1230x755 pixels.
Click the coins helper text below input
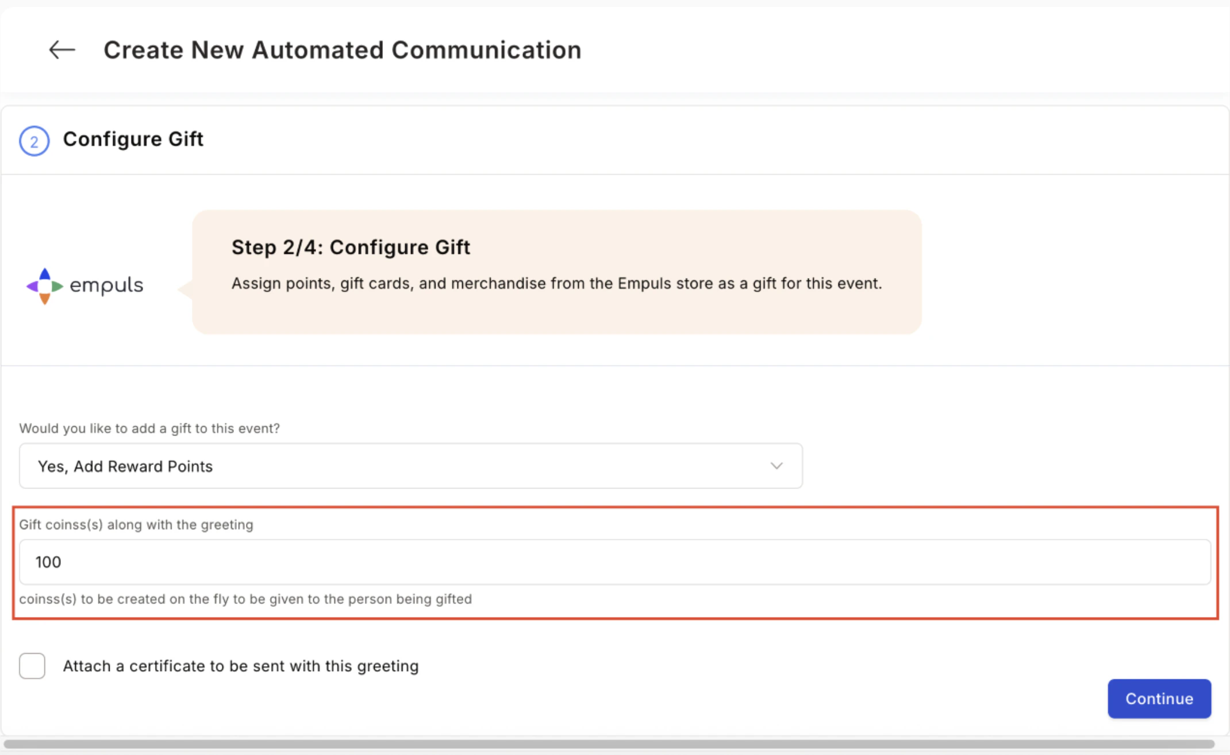point(245,599)
